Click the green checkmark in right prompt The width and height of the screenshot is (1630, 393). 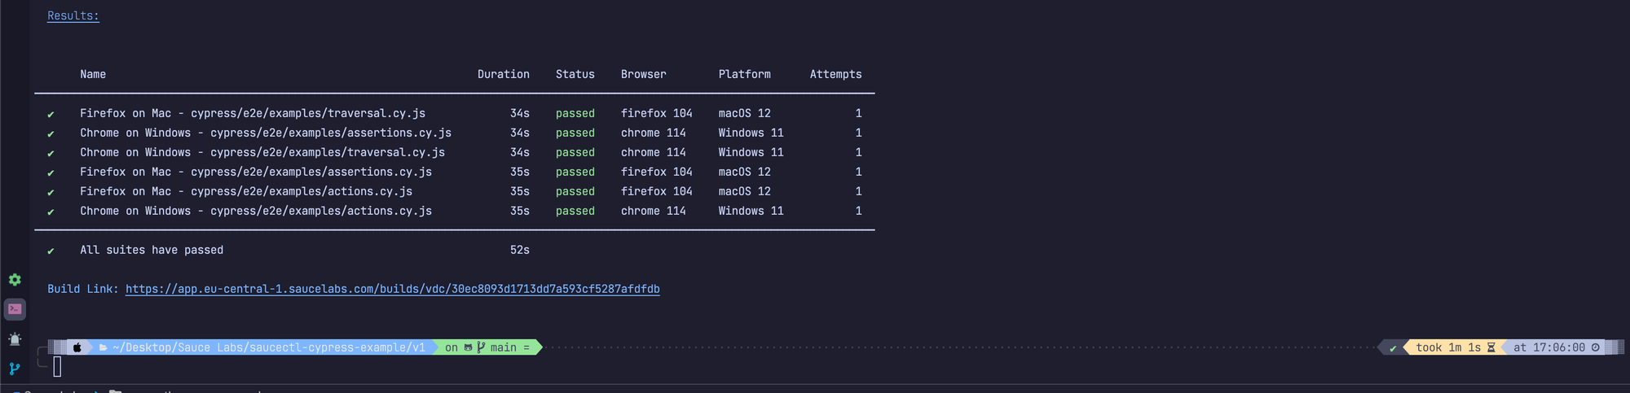(x=1393, y=348)
